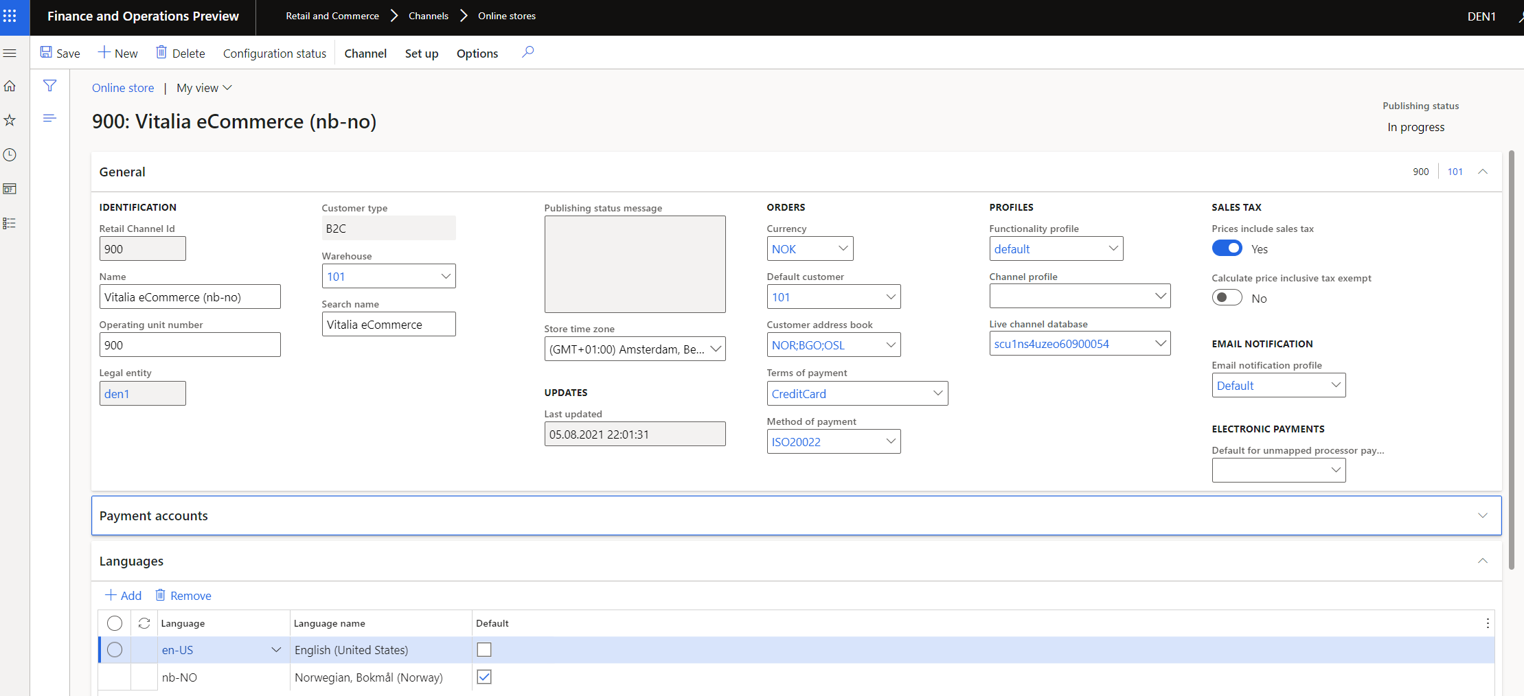This screenshot has width=1524, height=696.
Task: Open the Set up menu tab
Action: pyautogui.click(x=422, y=54)
